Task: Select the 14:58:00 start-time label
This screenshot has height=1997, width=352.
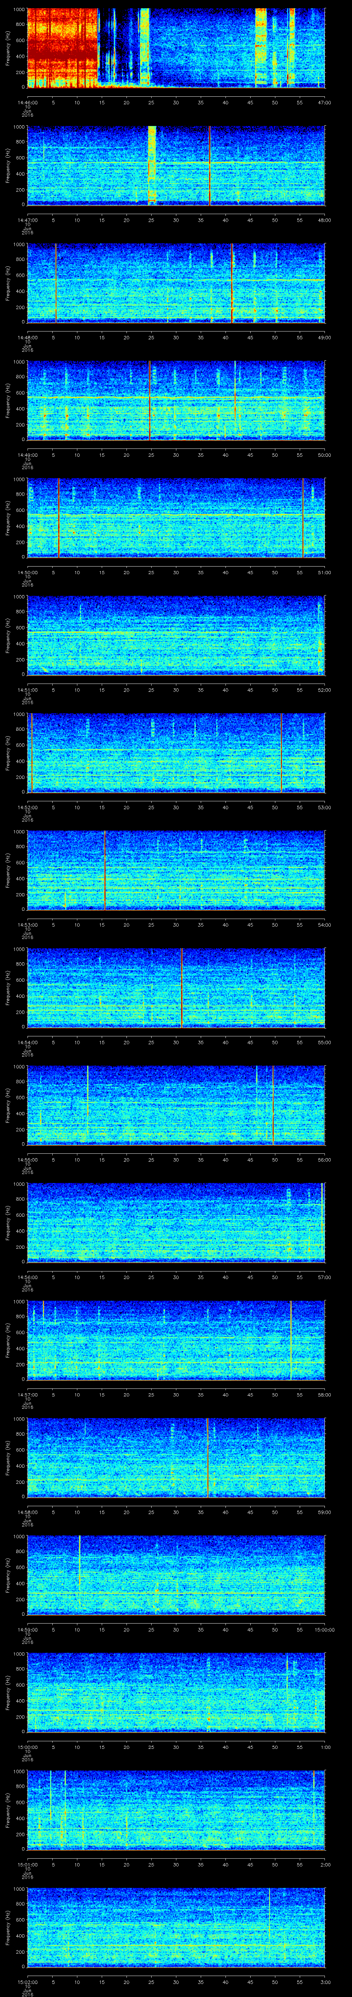Action: click(x=27, y=1512)
